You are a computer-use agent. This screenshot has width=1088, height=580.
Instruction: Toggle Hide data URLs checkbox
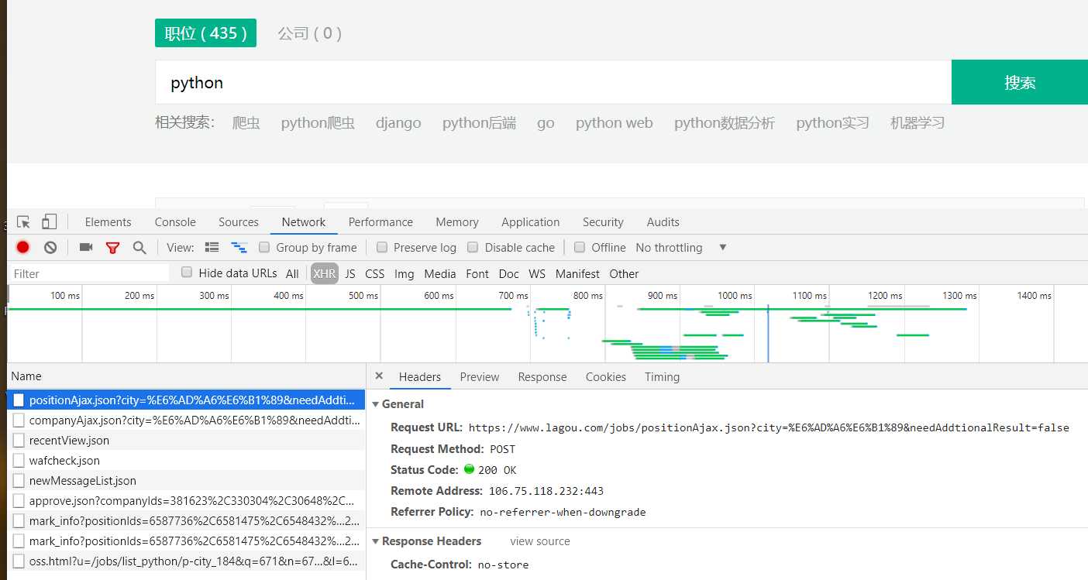point(187,272)
